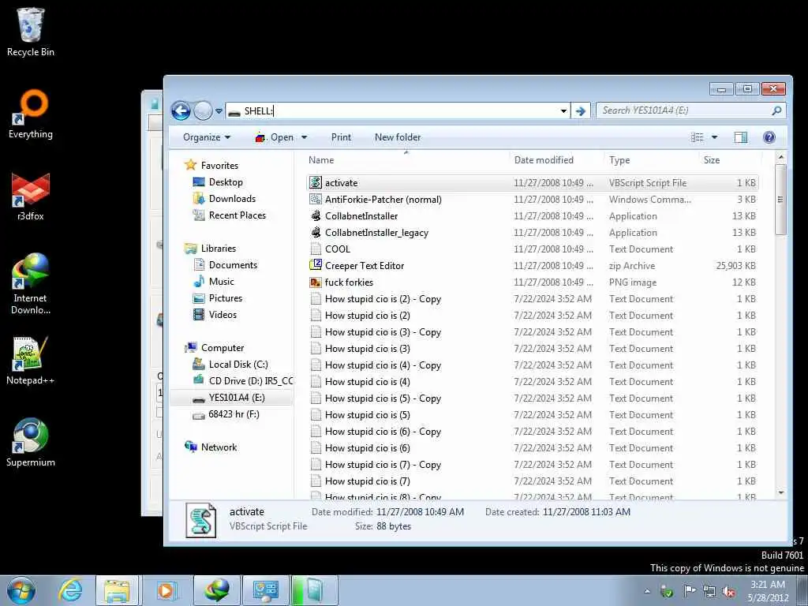808x606 pixels.
Task: Select file How stupid cio is (4)
Action: [x=533, y=382]
